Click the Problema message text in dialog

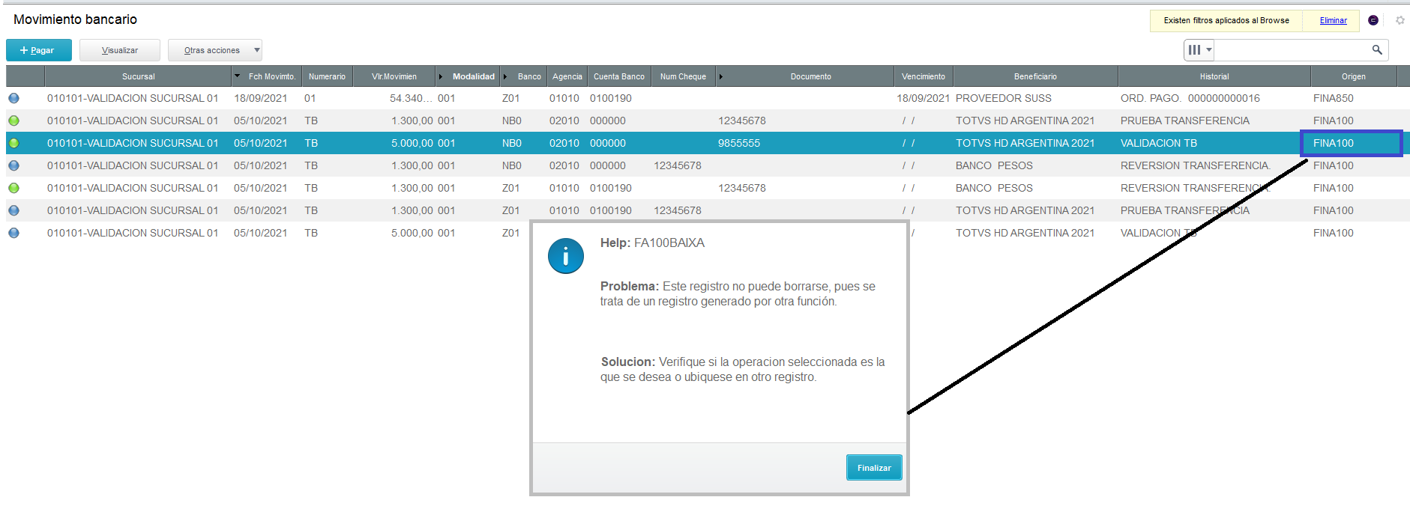coord(738,293)
